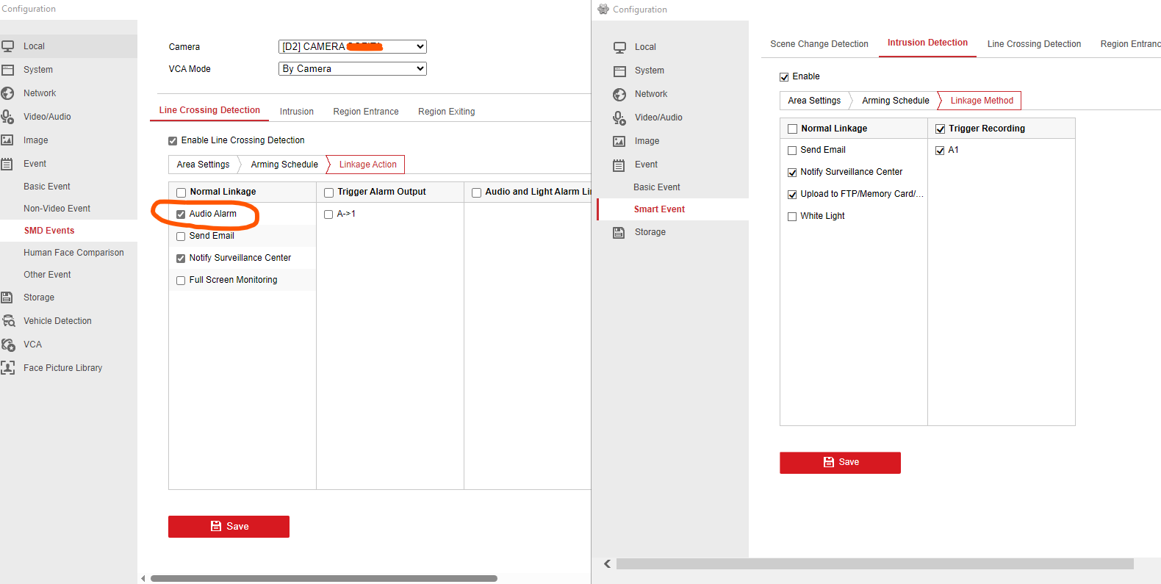Click the Image icon in left sidebar

pos(8,140)
